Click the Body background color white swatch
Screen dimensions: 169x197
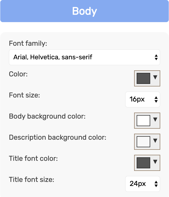click(x=143, y=121)
